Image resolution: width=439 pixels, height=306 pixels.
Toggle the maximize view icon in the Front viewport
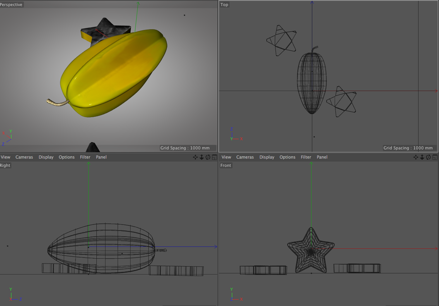coord(435,157)
